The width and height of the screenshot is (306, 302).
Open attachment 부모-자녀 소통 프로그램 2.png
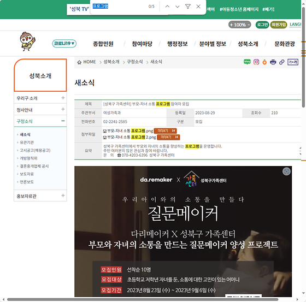pyautogui.click(x=132, y=137)
